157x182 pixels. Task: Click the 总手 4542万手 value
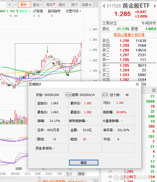tap(53, 130)
